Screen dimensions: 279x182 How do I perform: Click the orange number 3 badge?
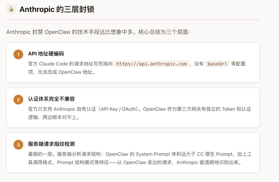pos(18,145)
